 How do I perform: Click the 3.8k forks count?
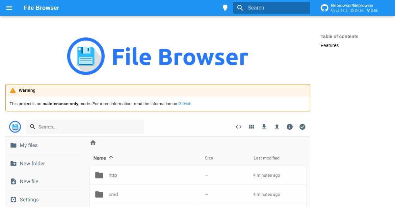point(372,11)
